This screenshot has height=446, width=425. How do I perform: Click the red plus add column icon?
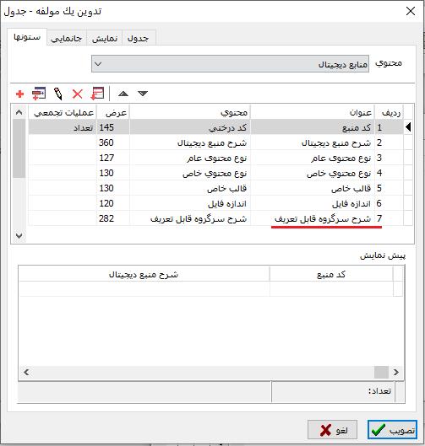click(19, 94)
